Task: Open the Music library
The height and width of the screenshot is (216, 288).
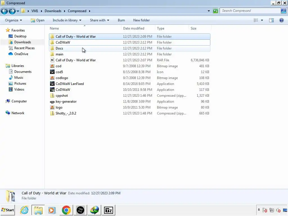Action: pos(19,78)
